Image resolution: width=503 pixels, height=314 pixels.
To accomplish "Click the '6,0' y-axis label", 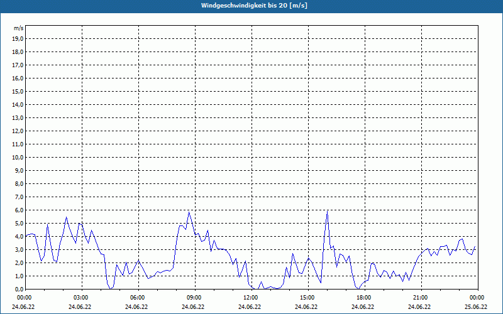I will point(19,210).
